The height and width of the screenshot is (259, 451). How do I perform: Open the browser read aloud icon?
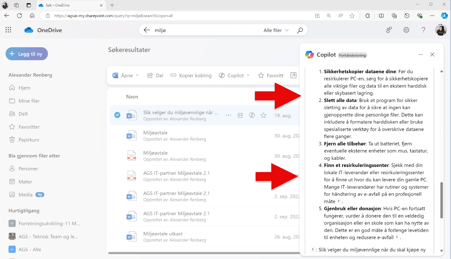tap(340, 16)
